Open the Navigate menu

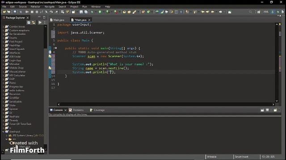pyautogui.click(x=50, y=7)
